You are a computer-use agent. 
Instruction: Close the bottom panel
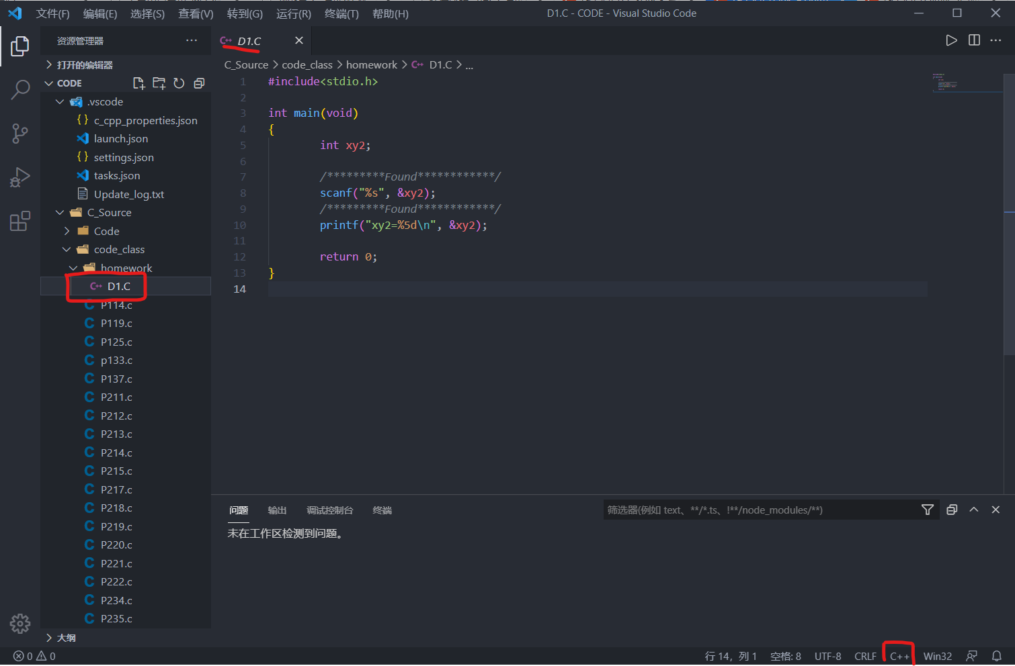point(996,510)
